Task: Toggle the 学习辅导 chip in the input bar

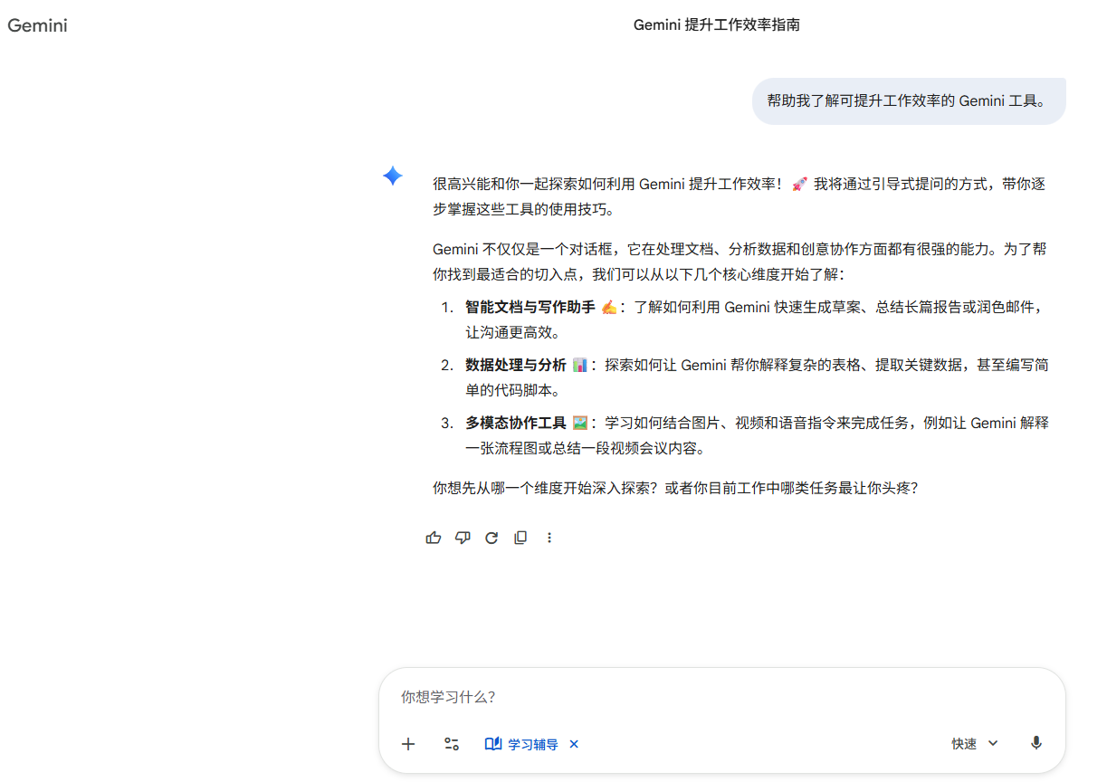Action: pos(522,744)
